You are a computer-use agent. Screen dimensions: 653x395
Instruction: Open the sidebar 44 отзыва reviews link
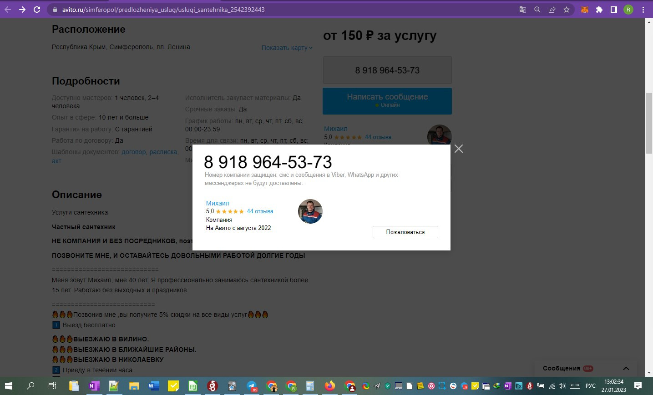[x=378, y=137]
